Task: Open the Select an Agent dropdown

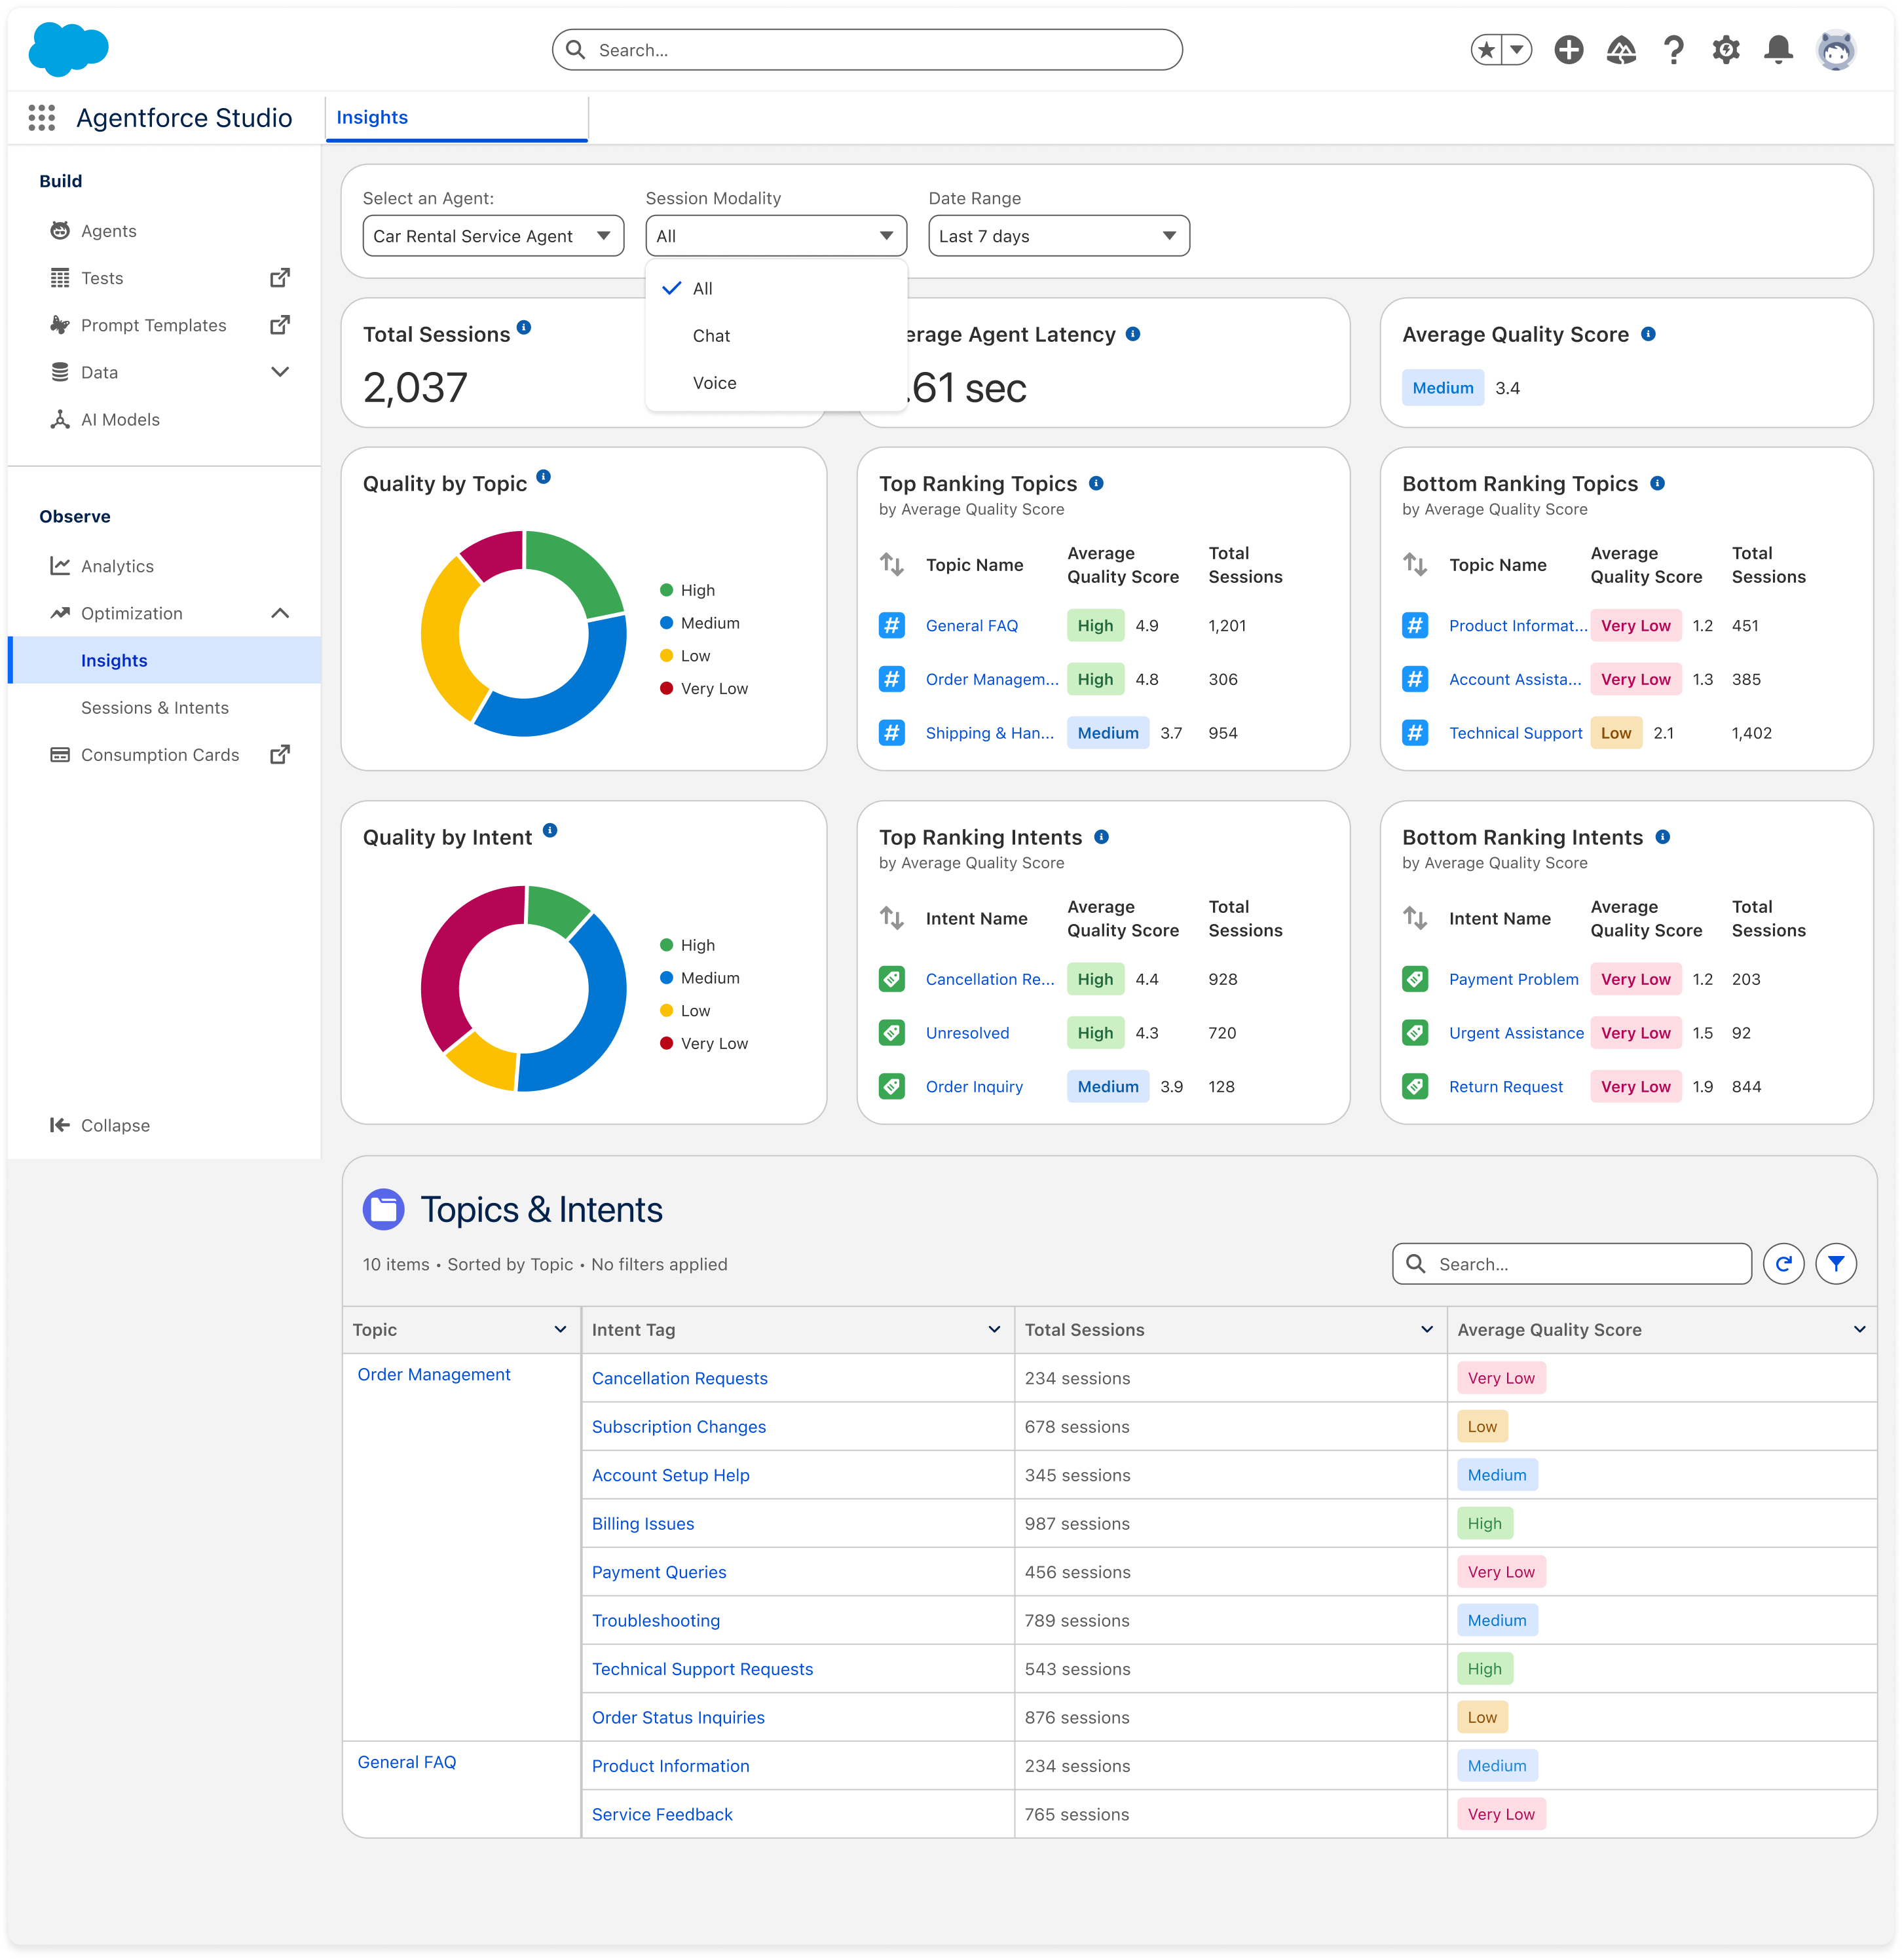Action: (x=493, y=236)
